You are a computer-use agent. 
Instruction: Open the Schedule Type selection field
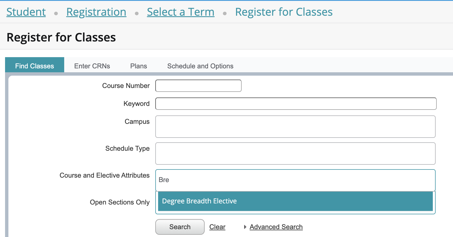[x=295, y=154]
